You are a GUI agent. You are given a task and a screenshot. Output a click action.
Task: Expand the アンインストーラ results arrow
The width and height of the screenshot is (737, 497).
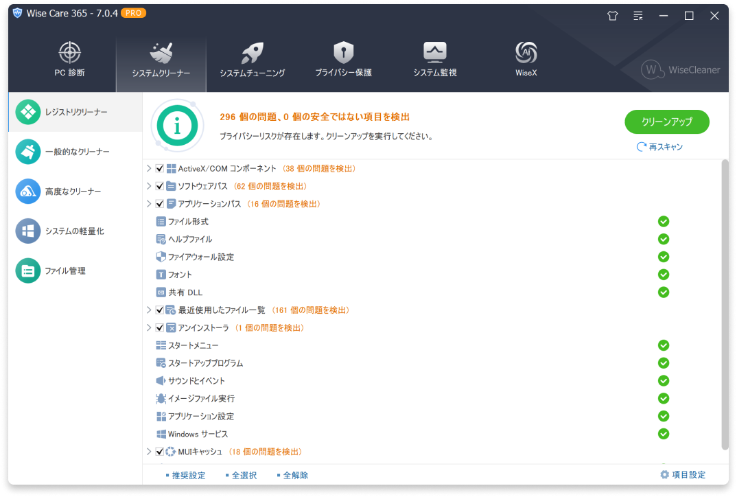click(x=149, y=328)
